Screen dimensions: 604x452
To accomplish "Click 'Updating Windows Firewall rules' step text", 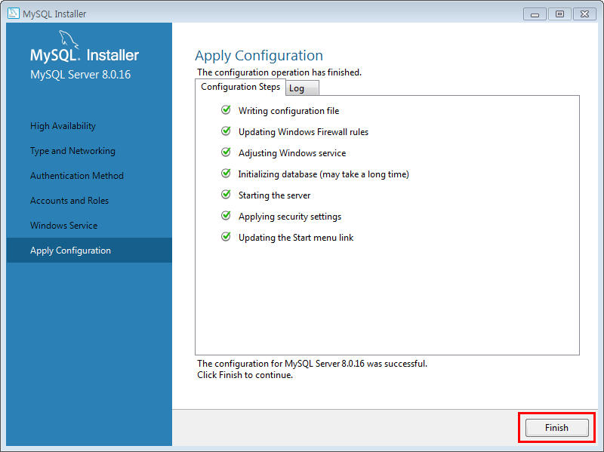I will tap(304, 132).
